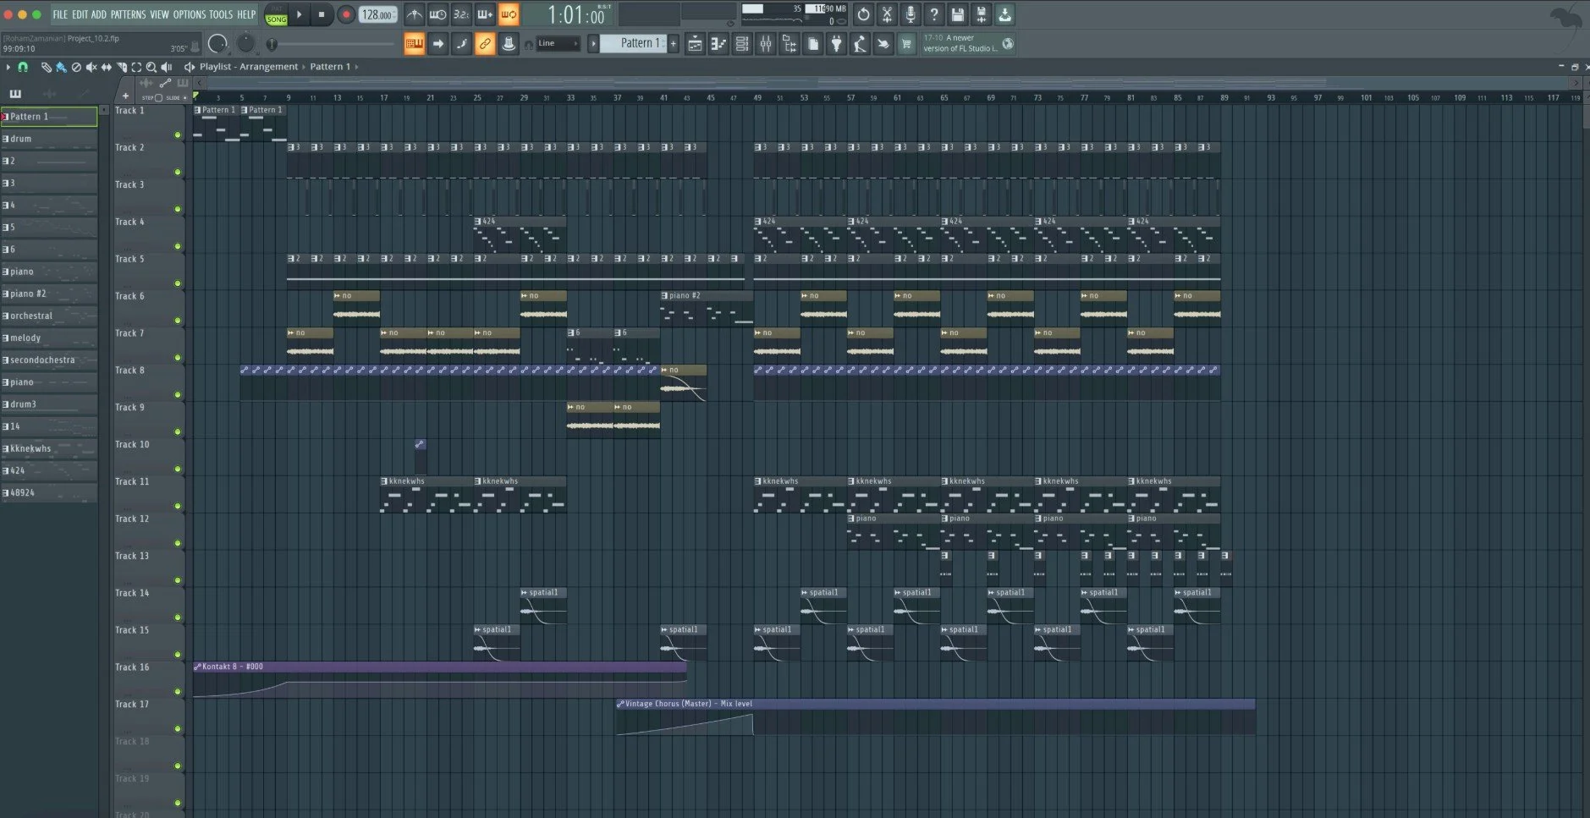This screenshot has height=818, width=1590.
Task: Open the OPTIONS menu
Action: [x=190, y=14]
